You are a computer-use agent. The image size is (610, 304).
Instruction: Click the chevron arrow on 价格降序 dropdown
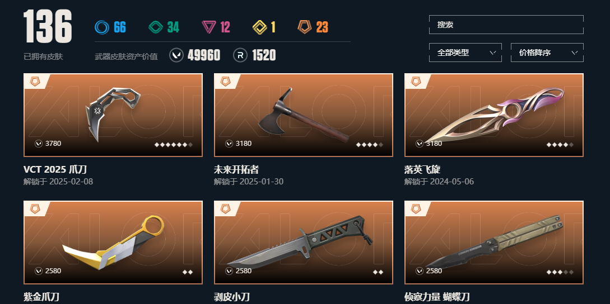click(574, 53)
